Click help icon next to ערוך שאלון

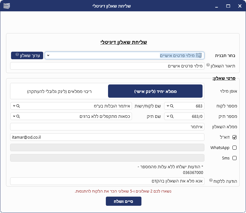pos(17,55)
